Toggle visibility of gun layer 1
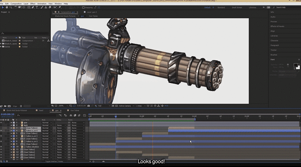This screenshot has width=301, height=167. pos(1,123)
